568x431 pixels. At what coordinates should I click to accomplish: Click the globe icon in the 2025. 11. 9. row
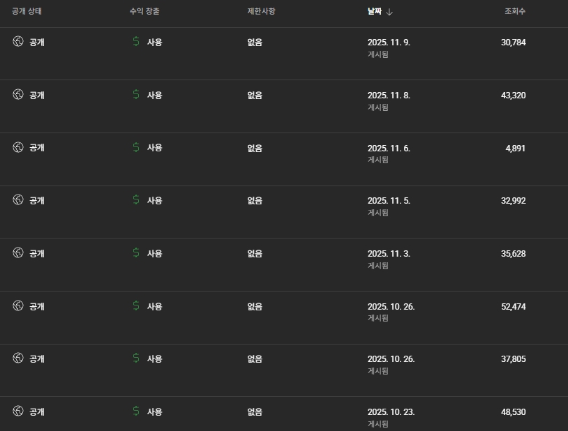point(18,42)
